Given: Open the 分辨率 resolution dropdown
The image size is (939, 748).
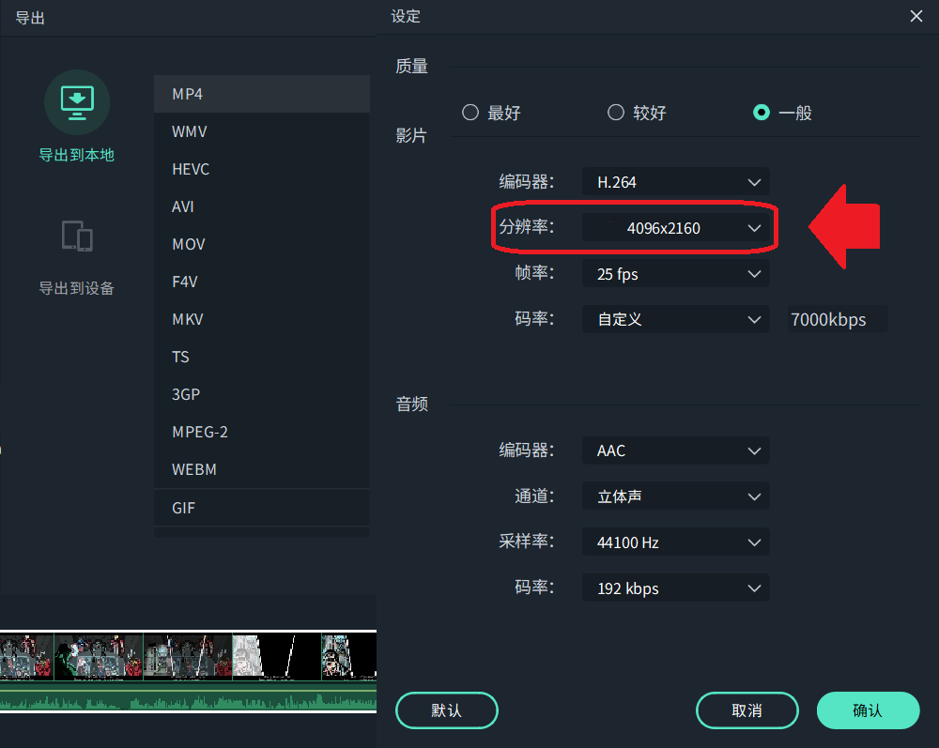Looking at the screenshot, I should pos(675,227).
